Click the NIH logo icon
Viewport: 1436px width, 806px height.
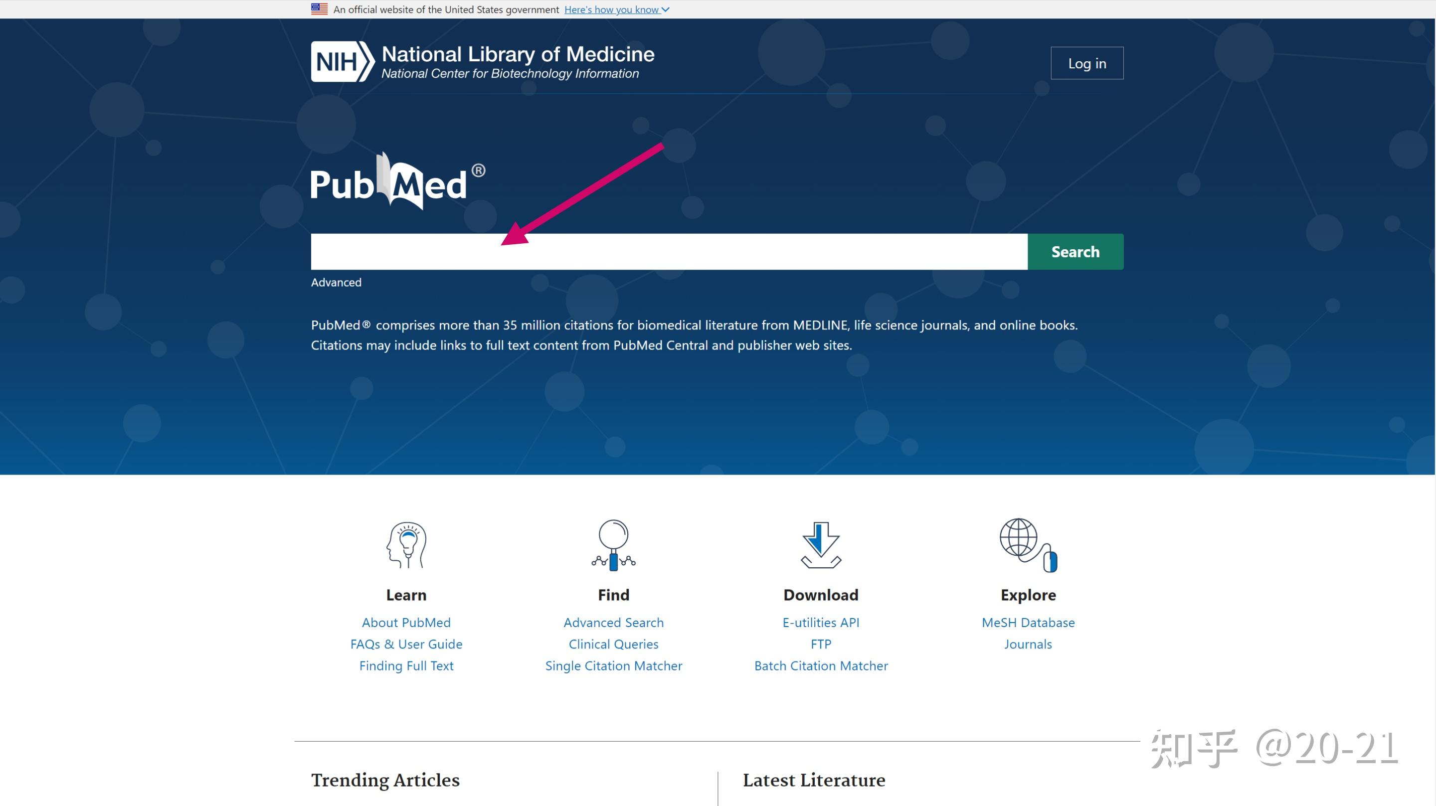coord(342,61)
